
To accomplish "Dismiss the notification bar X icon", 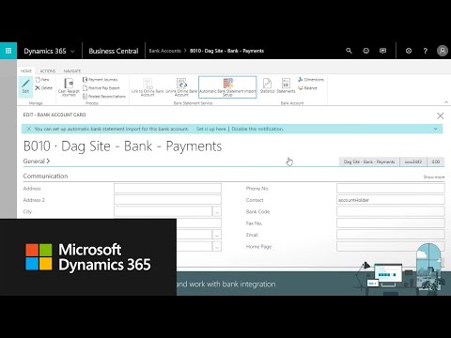I will (28, 129).
